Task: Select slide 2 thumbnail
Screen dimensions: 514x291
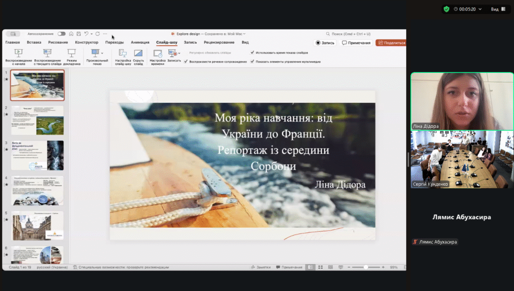Action: 37,120
